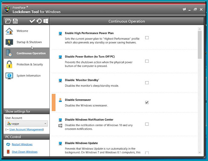Open a profile with the folder icon
This screenshot has height=161, width=208.
coord(8,21)
